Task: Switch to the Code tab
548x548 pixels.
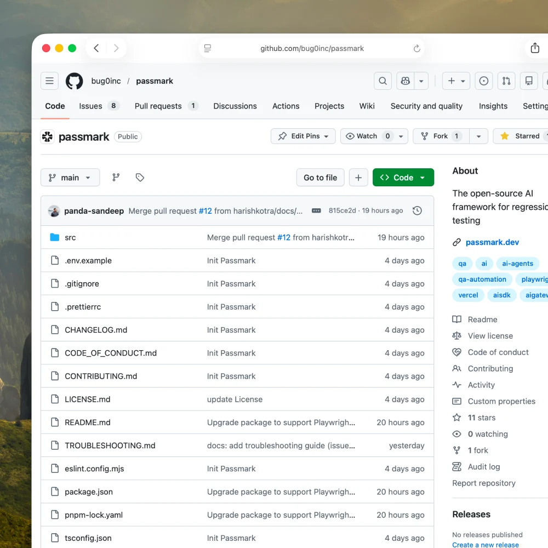Action: [x=55, y=106]
